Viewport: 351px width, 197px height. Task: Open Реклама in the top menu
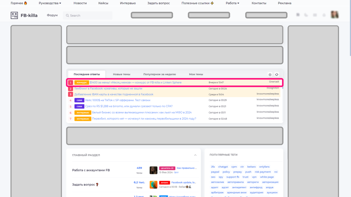[x=285, y=3]
